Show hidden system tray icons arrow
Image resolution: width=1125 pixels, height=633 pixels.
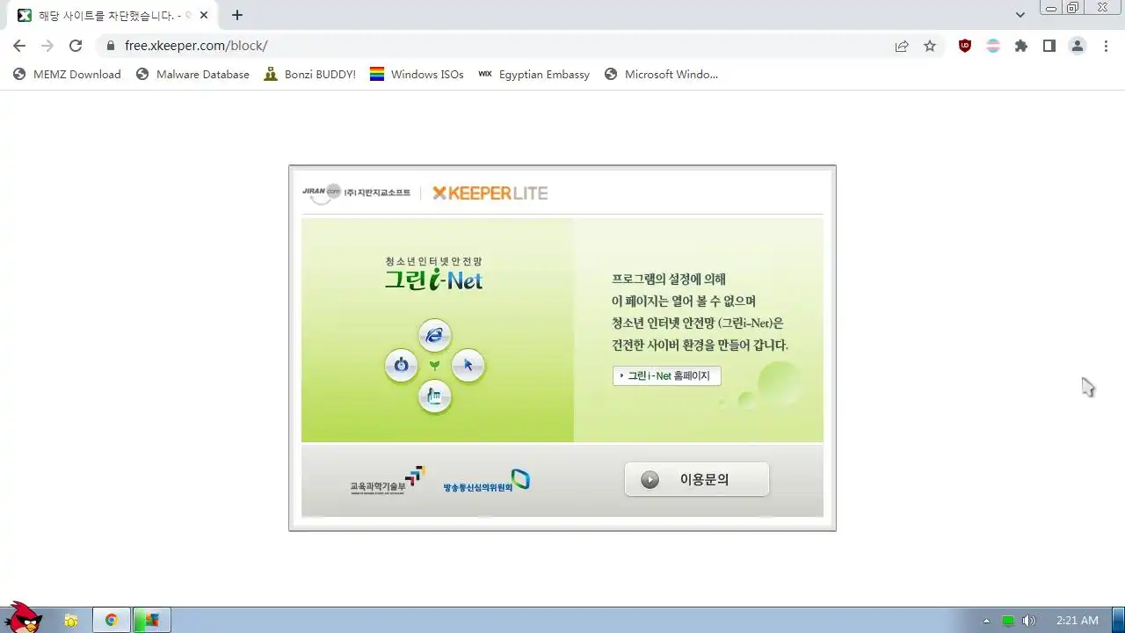click(986, 621)
